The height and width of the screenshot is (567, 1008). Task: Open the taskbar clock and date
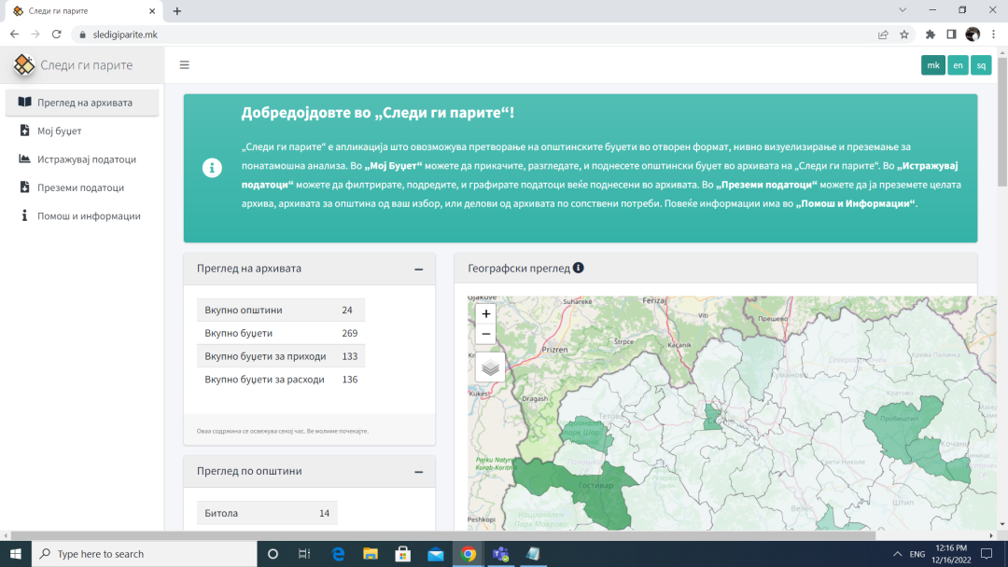pyautogui.click(x=951, y=554)
